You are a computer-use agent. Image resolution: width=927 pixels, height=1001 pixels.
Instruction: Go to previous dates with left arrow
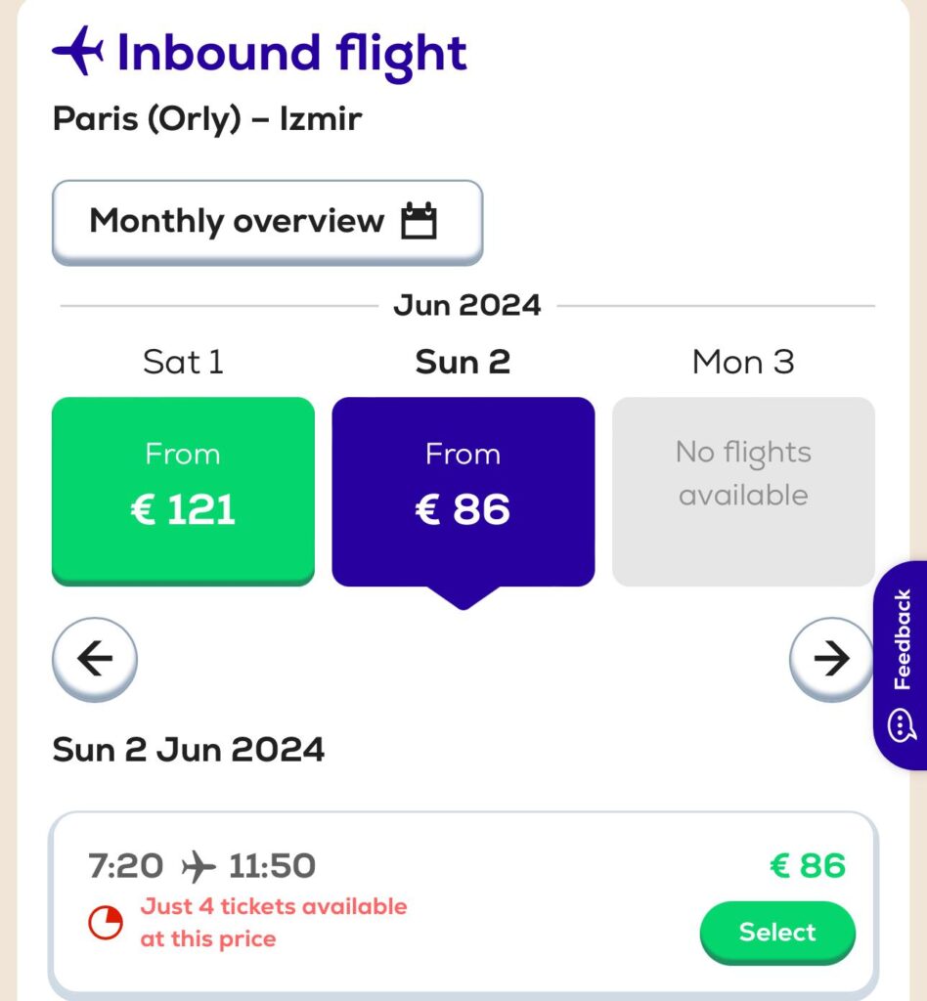(x=95, y=658)
